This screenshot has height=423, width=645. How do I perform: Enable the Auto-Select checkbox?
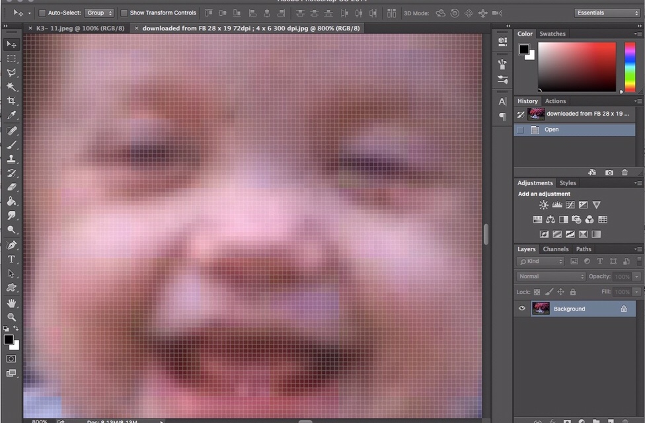[x=42, y=13]
